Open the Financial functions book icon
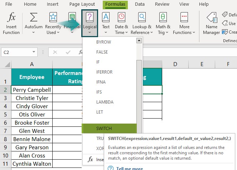 point(72,17)
